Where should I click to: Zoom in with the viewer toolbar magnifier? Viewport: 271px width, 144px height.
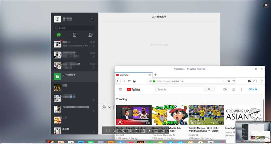click(123, 130)
